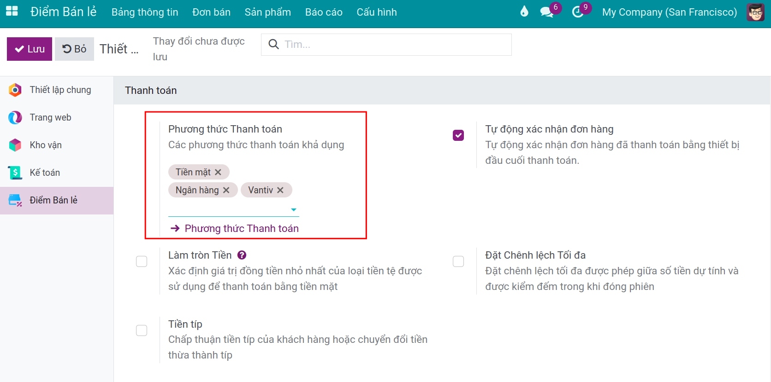Image resolution: width=771 pixels, height=382 pixels.
Task: Open the Báo cáo menu
Action: coord(324,12)
